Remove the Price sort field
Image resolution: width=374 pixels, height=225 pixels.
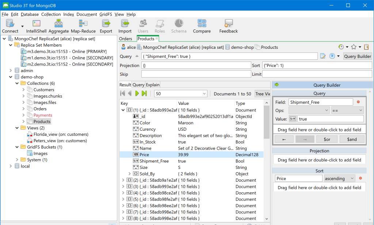pos(360,178)
